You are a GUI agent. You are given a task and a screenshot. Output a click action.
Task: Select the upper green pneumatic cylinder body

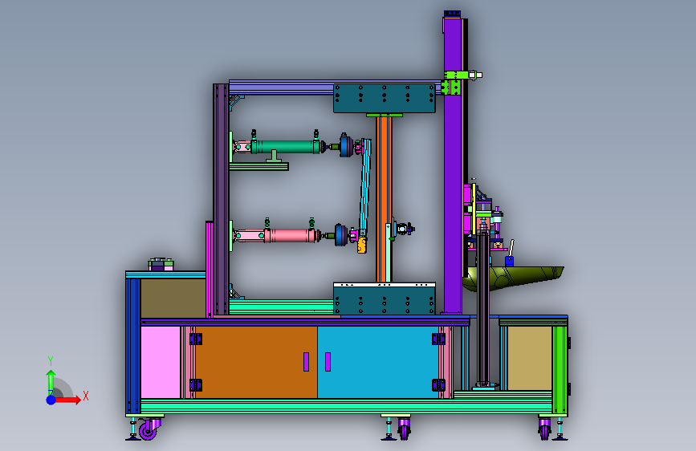286,147
